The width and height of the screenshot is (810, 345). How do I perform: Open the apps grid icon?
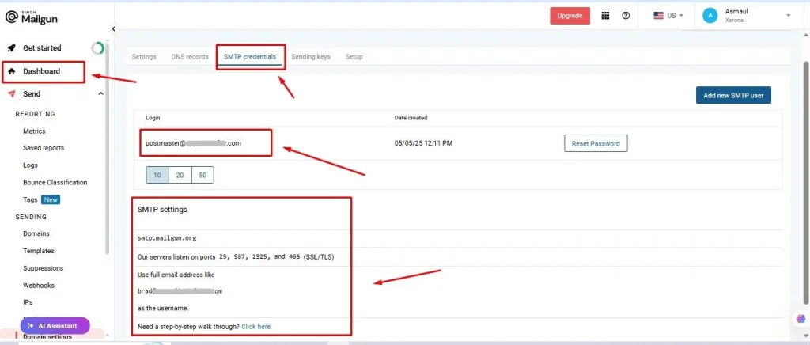(605, 16)
